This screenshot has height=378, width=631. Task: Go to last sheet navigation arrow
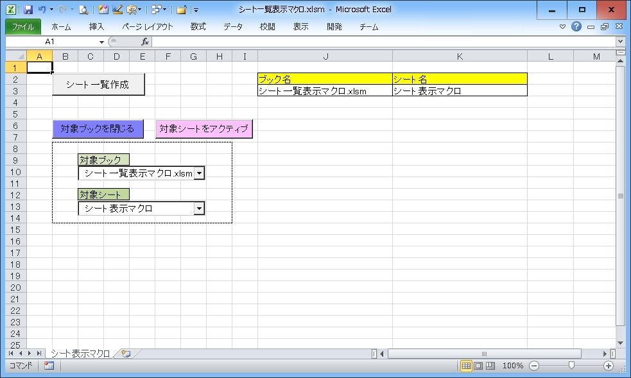click(39, 354)
